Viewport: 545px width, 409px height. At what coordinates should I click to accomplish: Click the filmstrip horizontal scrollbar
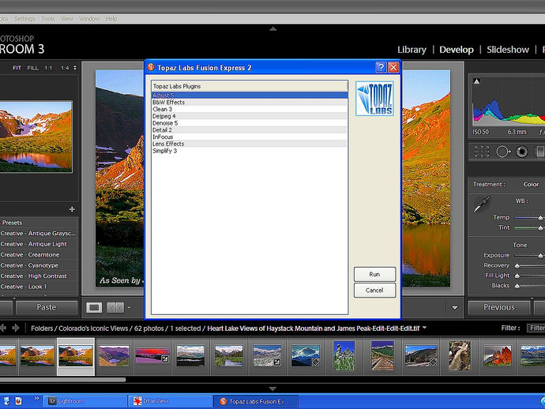[62, 380]
